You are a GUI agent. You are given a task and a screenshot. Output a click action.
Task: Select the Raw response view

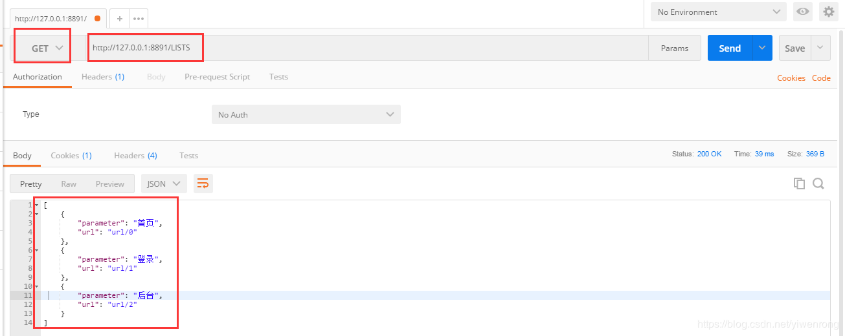click(x=69, y=184)
